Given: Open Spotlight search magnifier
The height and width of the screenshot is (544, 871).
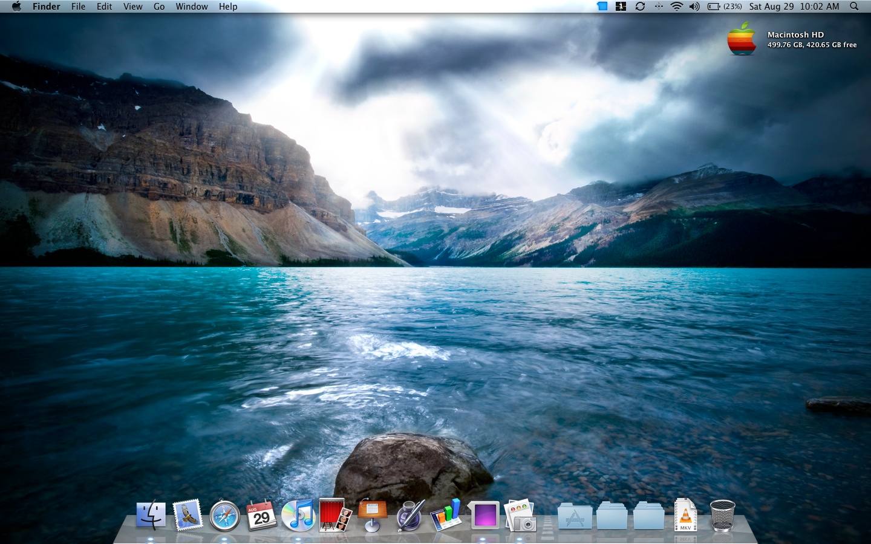Looking at the screenshot, I should click(x=854, y=6).
